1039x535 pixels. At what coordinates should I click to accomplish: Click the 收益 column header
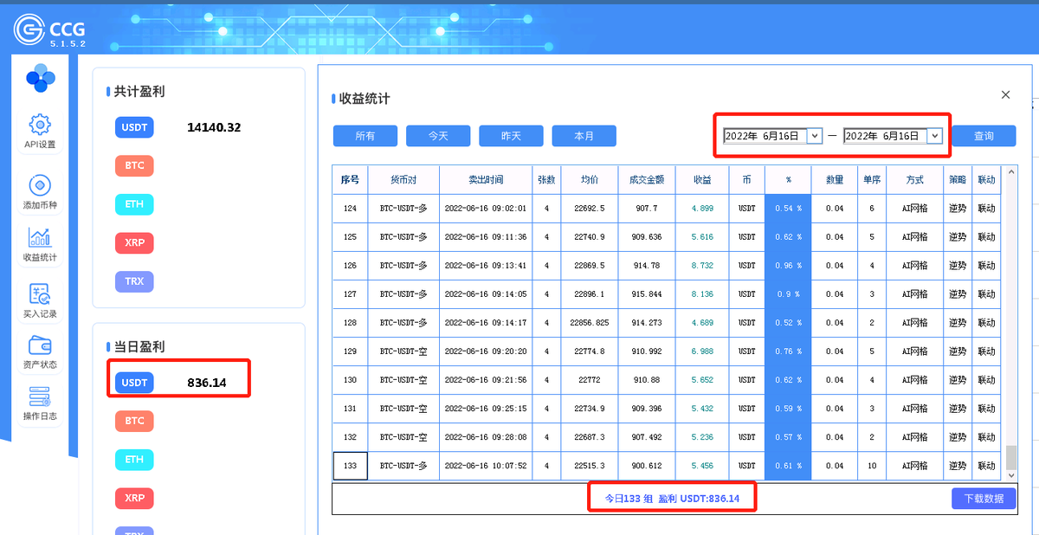click(x=702, y=180)
